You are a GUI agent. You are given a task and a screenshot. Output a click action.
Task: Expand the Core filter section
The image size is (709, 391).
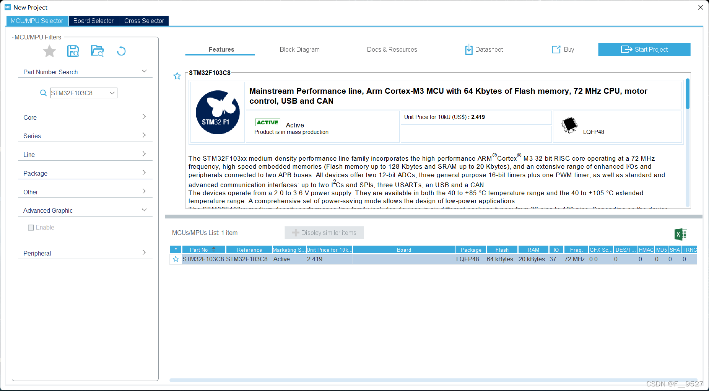pos(144,117)
